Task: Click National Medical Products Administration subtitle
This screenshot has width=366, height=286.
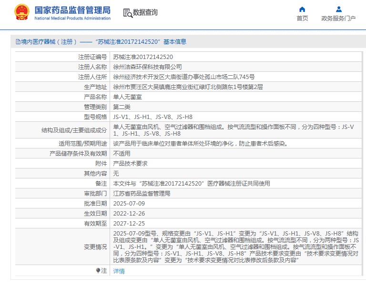Action: click(x=72, y=18)
